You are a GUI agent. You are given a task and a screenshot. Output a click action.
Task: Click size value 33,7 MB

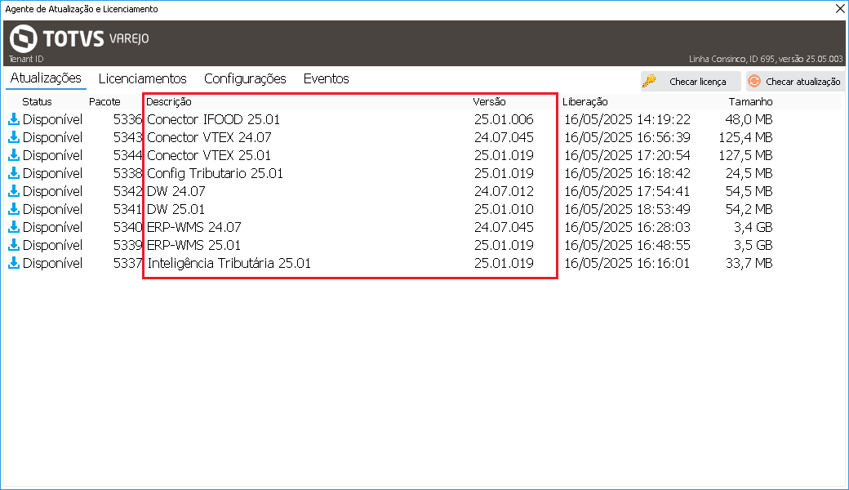(x=749, y=263)
